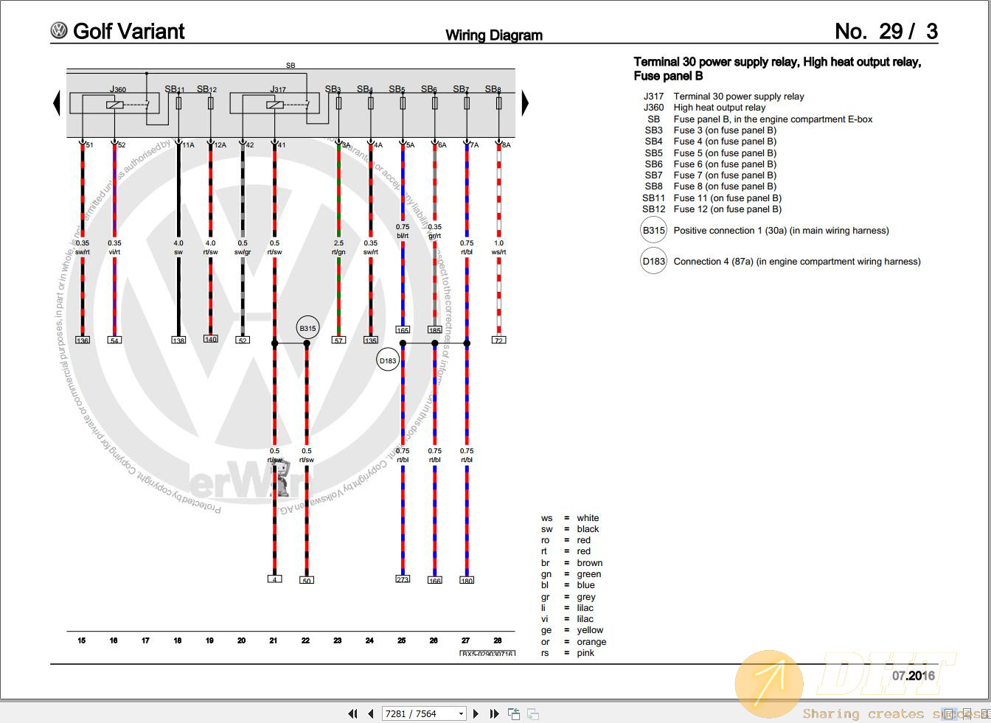Image resolution: width=991 pixels, height=723 pixels.
Task: Click 'Connection 4 (87a)' legend text
Action: pos(797,262)
